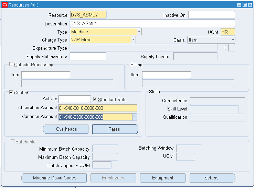Toggle the Standard Rate checkbox

click(95, 99)
